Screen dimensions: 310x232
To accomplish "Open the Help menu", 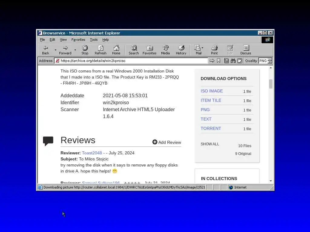I will point(106,40).
